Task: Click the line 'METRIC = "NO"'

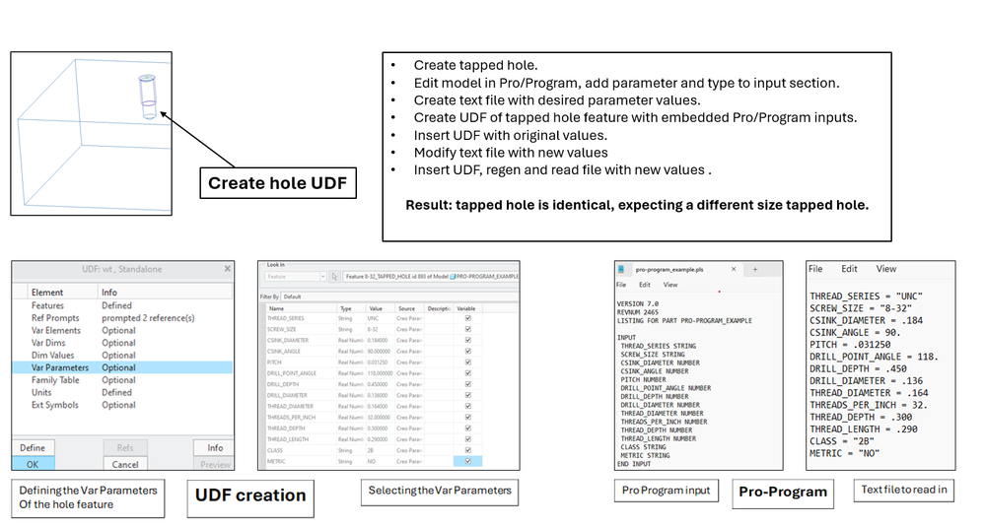Action: pos(844,453)
